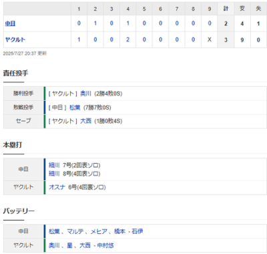This screenshot has width=267, height=254.
Task: Click losing pitcher 松葉 link
Action: pyautogui.click(x=75, y=108)
